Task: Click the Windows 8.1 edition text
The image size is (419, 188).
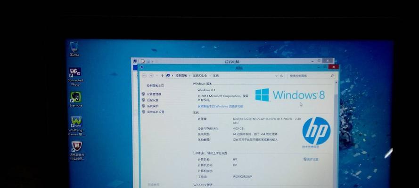Action: (206, 90)
